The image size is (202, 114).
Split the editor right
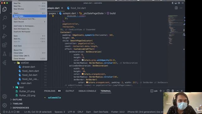[x=176, y=8]
